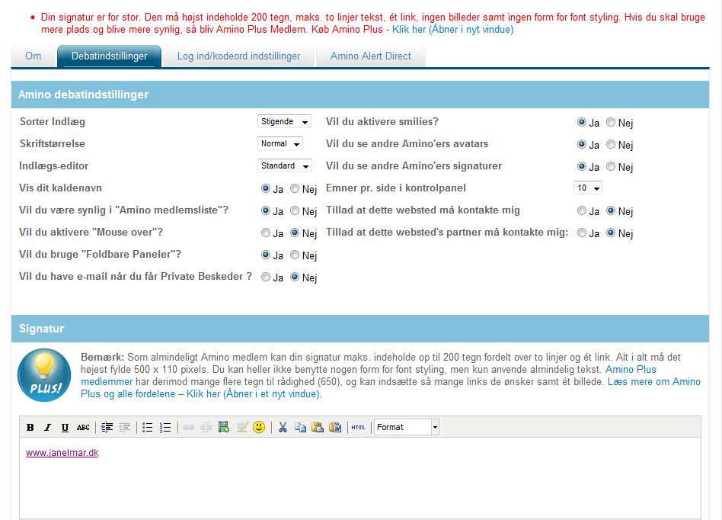Choose Ja for Amino medlemsliste visibility
Screen dimensions: 722x520
coord(266,210)
